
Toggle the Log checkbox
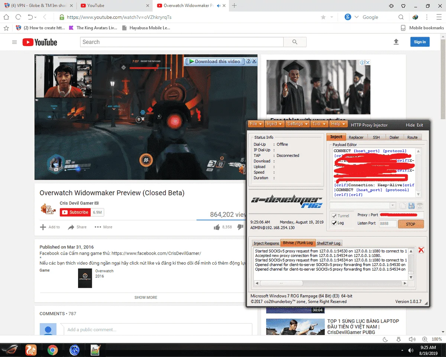pos(334,223)
